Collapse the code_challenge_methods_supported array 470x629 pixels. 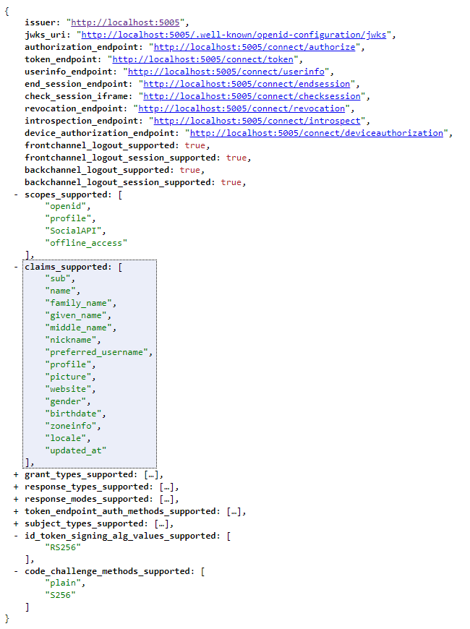coord(16,570)
